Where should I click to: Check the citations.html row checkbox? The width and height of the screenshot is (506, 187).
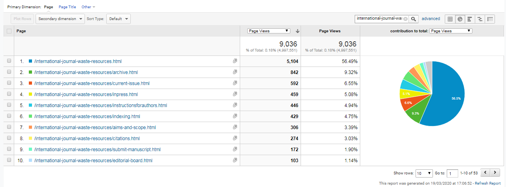(x=9, y=138)
